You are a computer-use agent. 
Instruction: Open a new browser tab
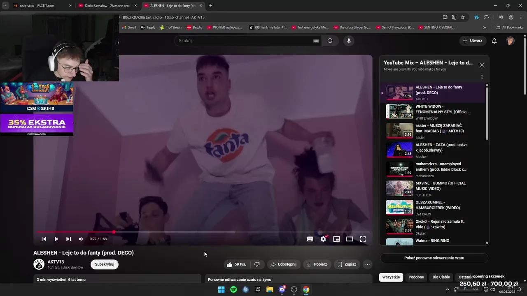pyautogui.click(x=211, y=6)
